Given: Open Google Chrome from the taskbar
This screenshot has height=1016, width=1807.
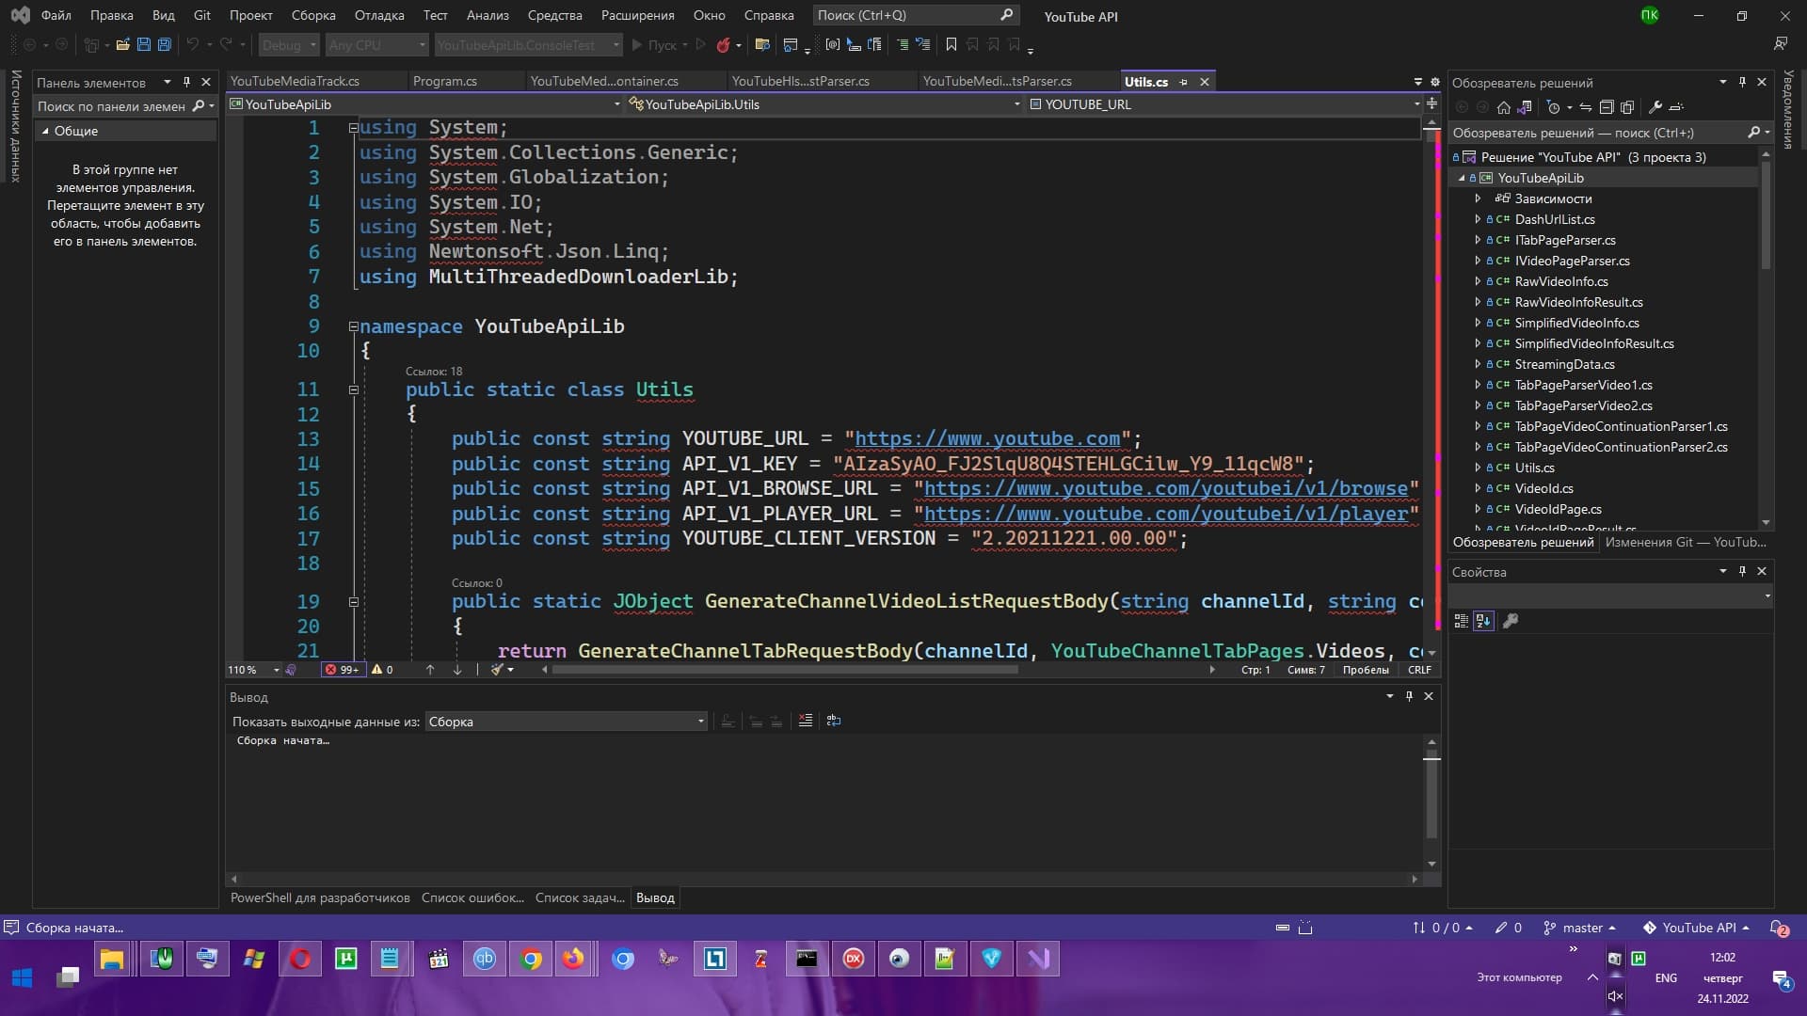Looking at the screenshot, I should (532, 959).
